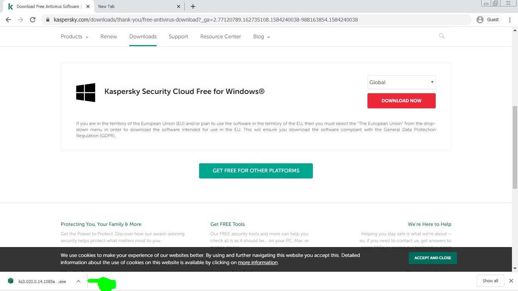The image size is (518, 291).
Task: Close the Download Free Antivirus tab
Action: pos(88,6)
